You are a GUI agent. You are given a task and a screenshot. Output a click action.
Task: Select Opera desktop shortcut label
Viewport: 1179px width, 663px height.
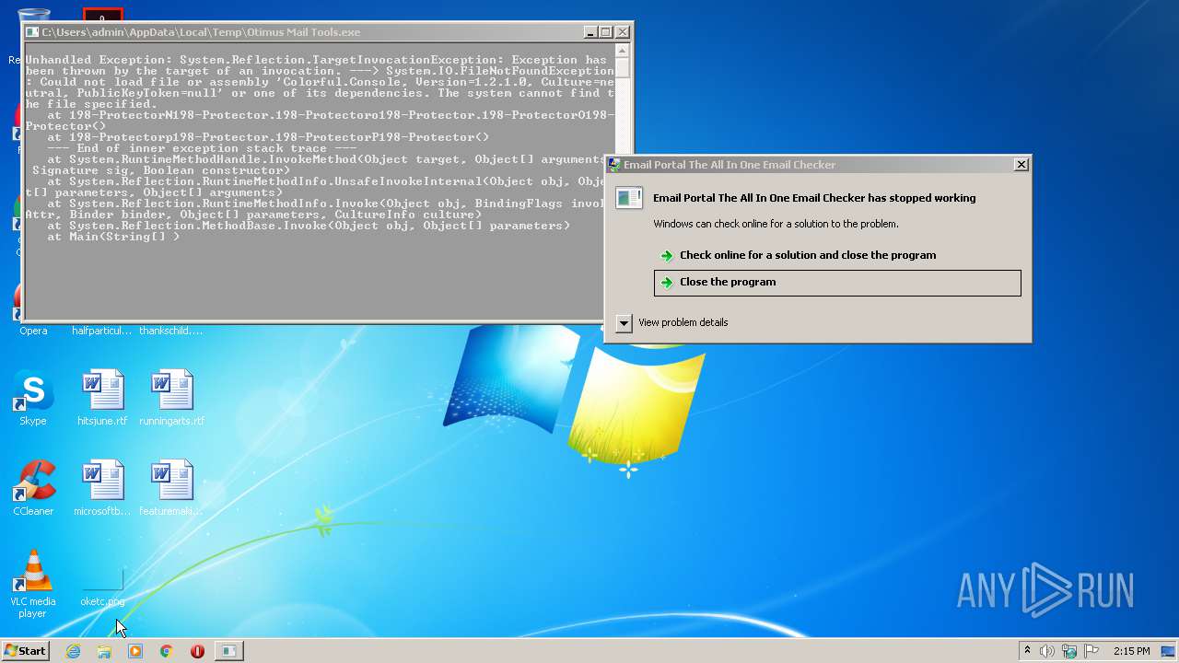tap(33, 331)
